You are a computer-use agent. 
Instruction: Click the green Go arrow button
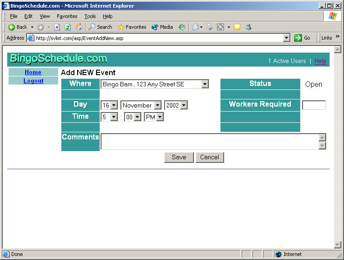pyautogui.click(x=298, y=38)
